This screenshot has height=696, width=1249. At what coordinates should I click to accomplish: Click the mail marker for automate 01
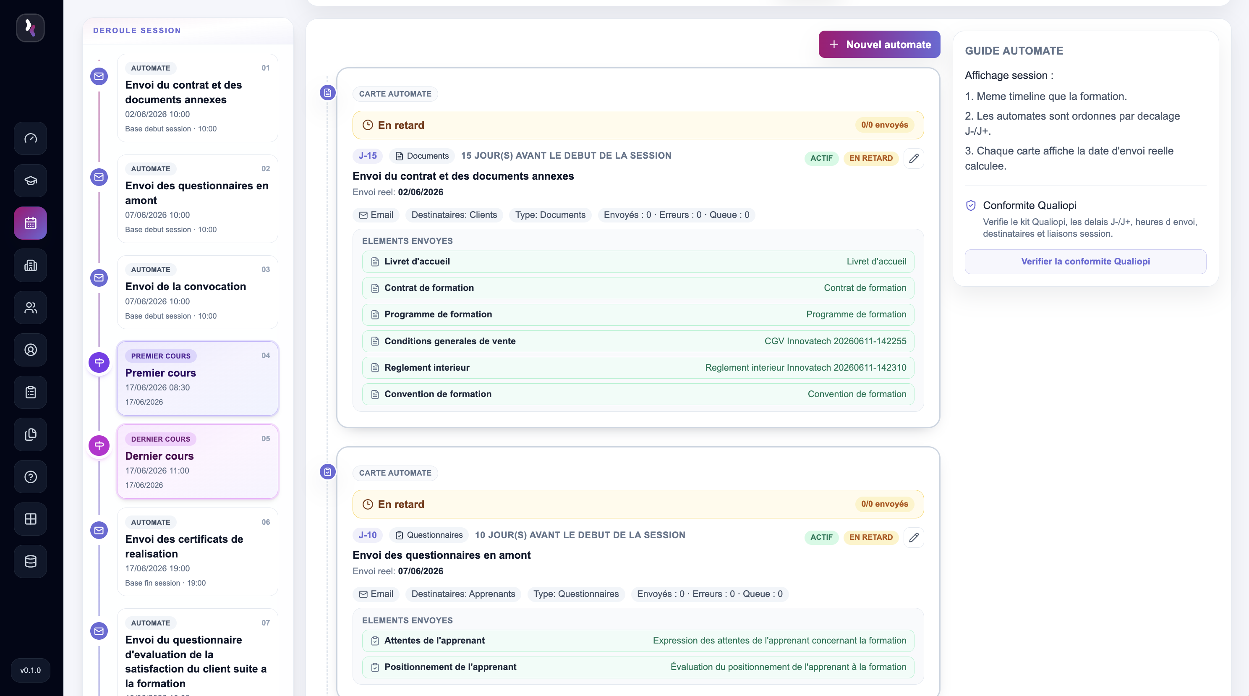[x=99, y=76]
